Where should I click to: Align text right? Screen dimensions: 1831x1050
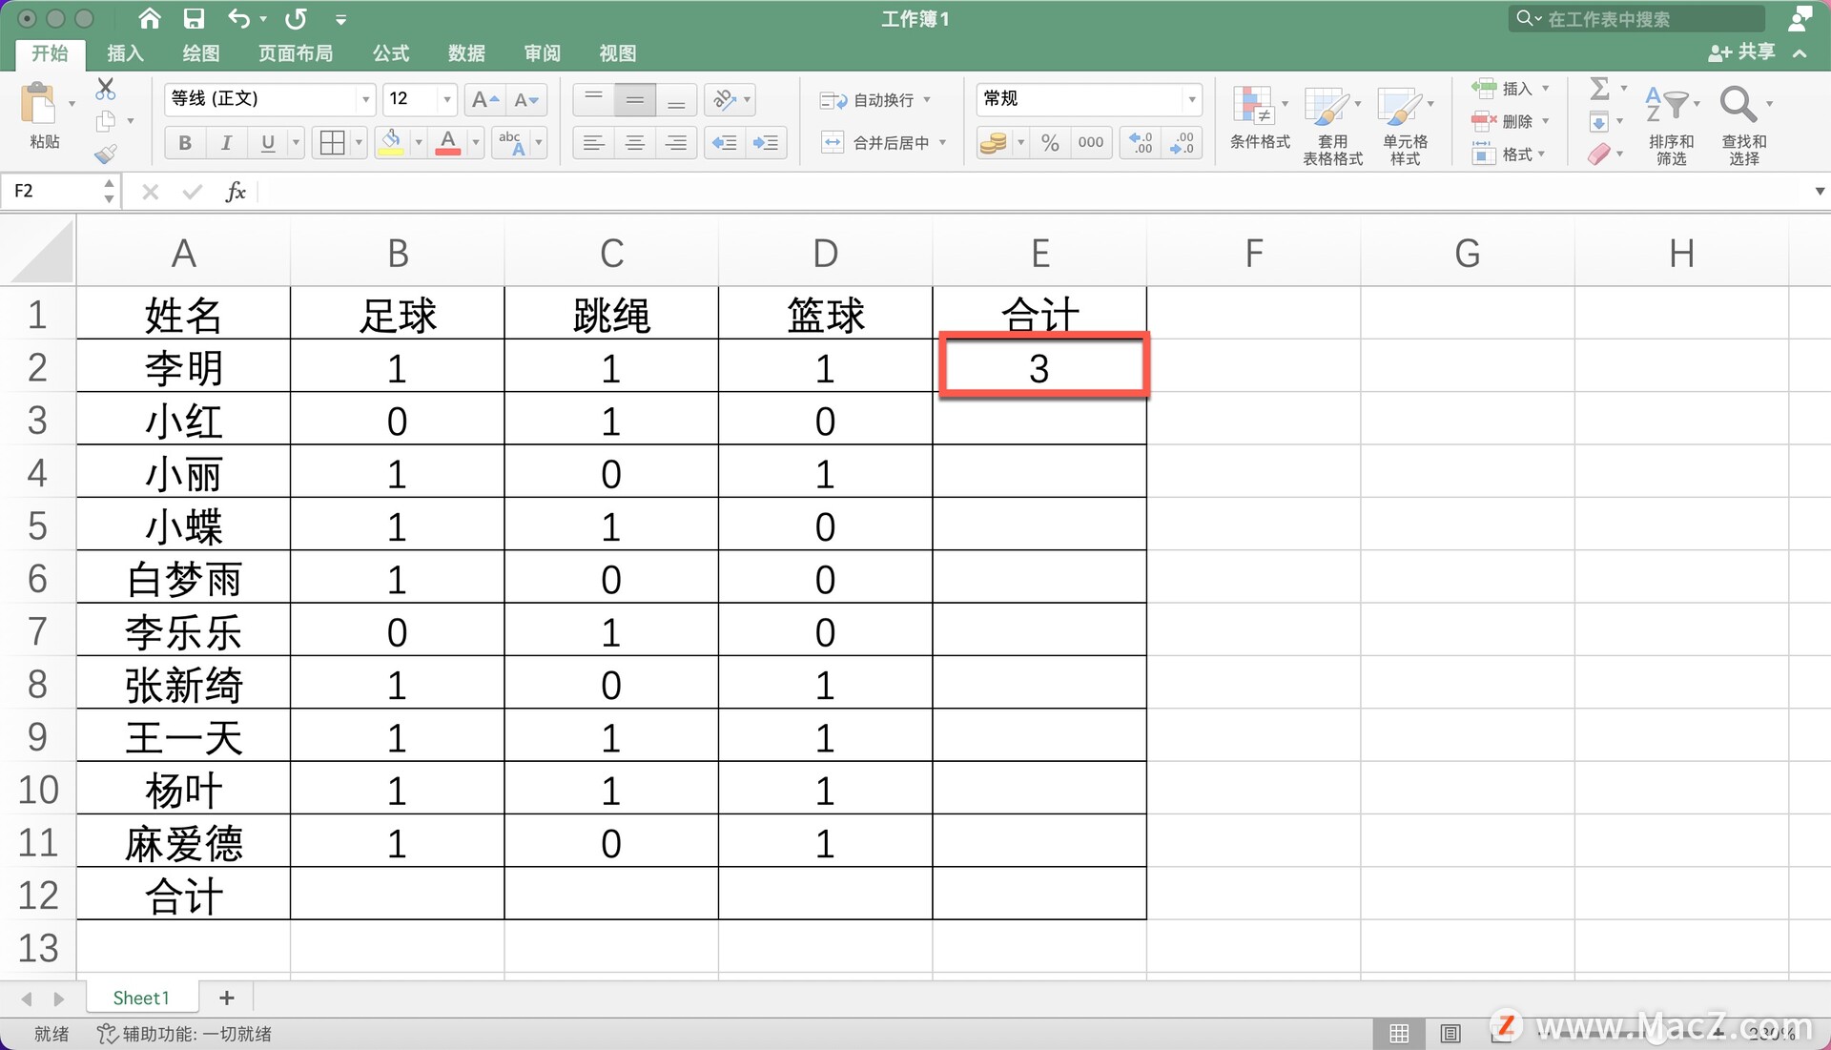[676, 143]
